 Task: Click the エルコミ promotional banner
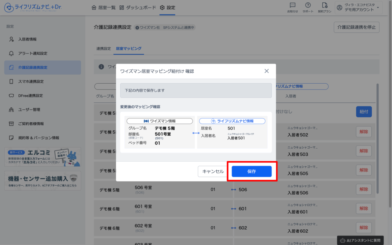click(42, 157)
